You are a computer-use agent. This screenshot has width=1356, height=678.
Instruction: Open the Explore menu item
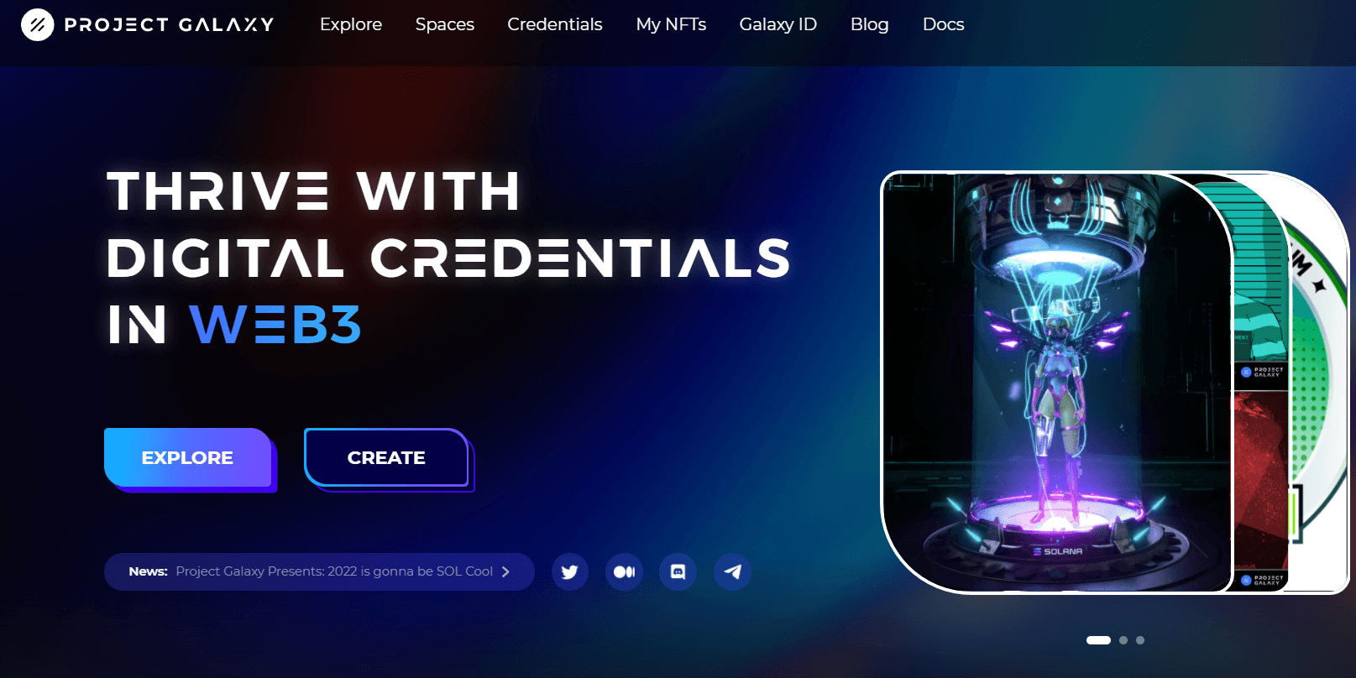point(351,24)
